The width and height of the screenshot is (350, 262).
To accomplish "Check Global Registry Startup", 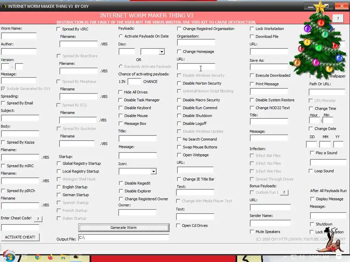I will (59, 163).
